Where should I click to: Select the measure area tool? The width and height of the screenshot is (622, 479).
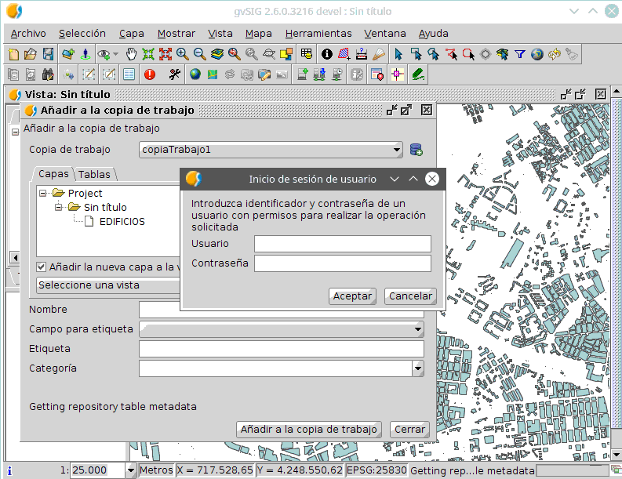click(344, 54)
